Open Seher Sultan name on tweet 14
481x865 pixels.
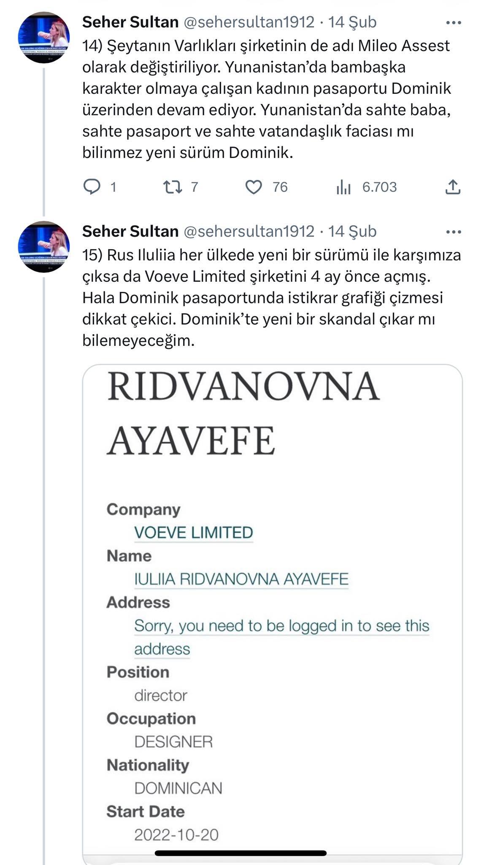130,22
